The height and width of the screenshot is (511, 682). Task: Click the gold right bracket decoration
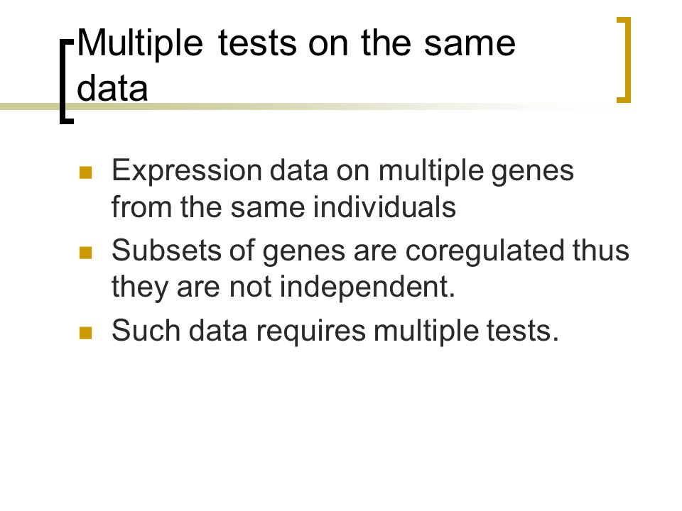click(624, 60)
